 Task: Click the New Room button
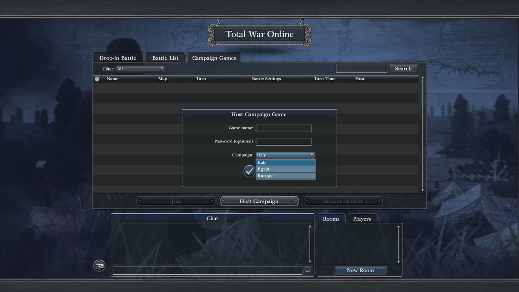360,271
